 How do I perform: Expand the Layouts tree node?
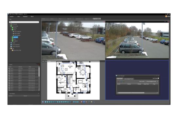[10, 43]
